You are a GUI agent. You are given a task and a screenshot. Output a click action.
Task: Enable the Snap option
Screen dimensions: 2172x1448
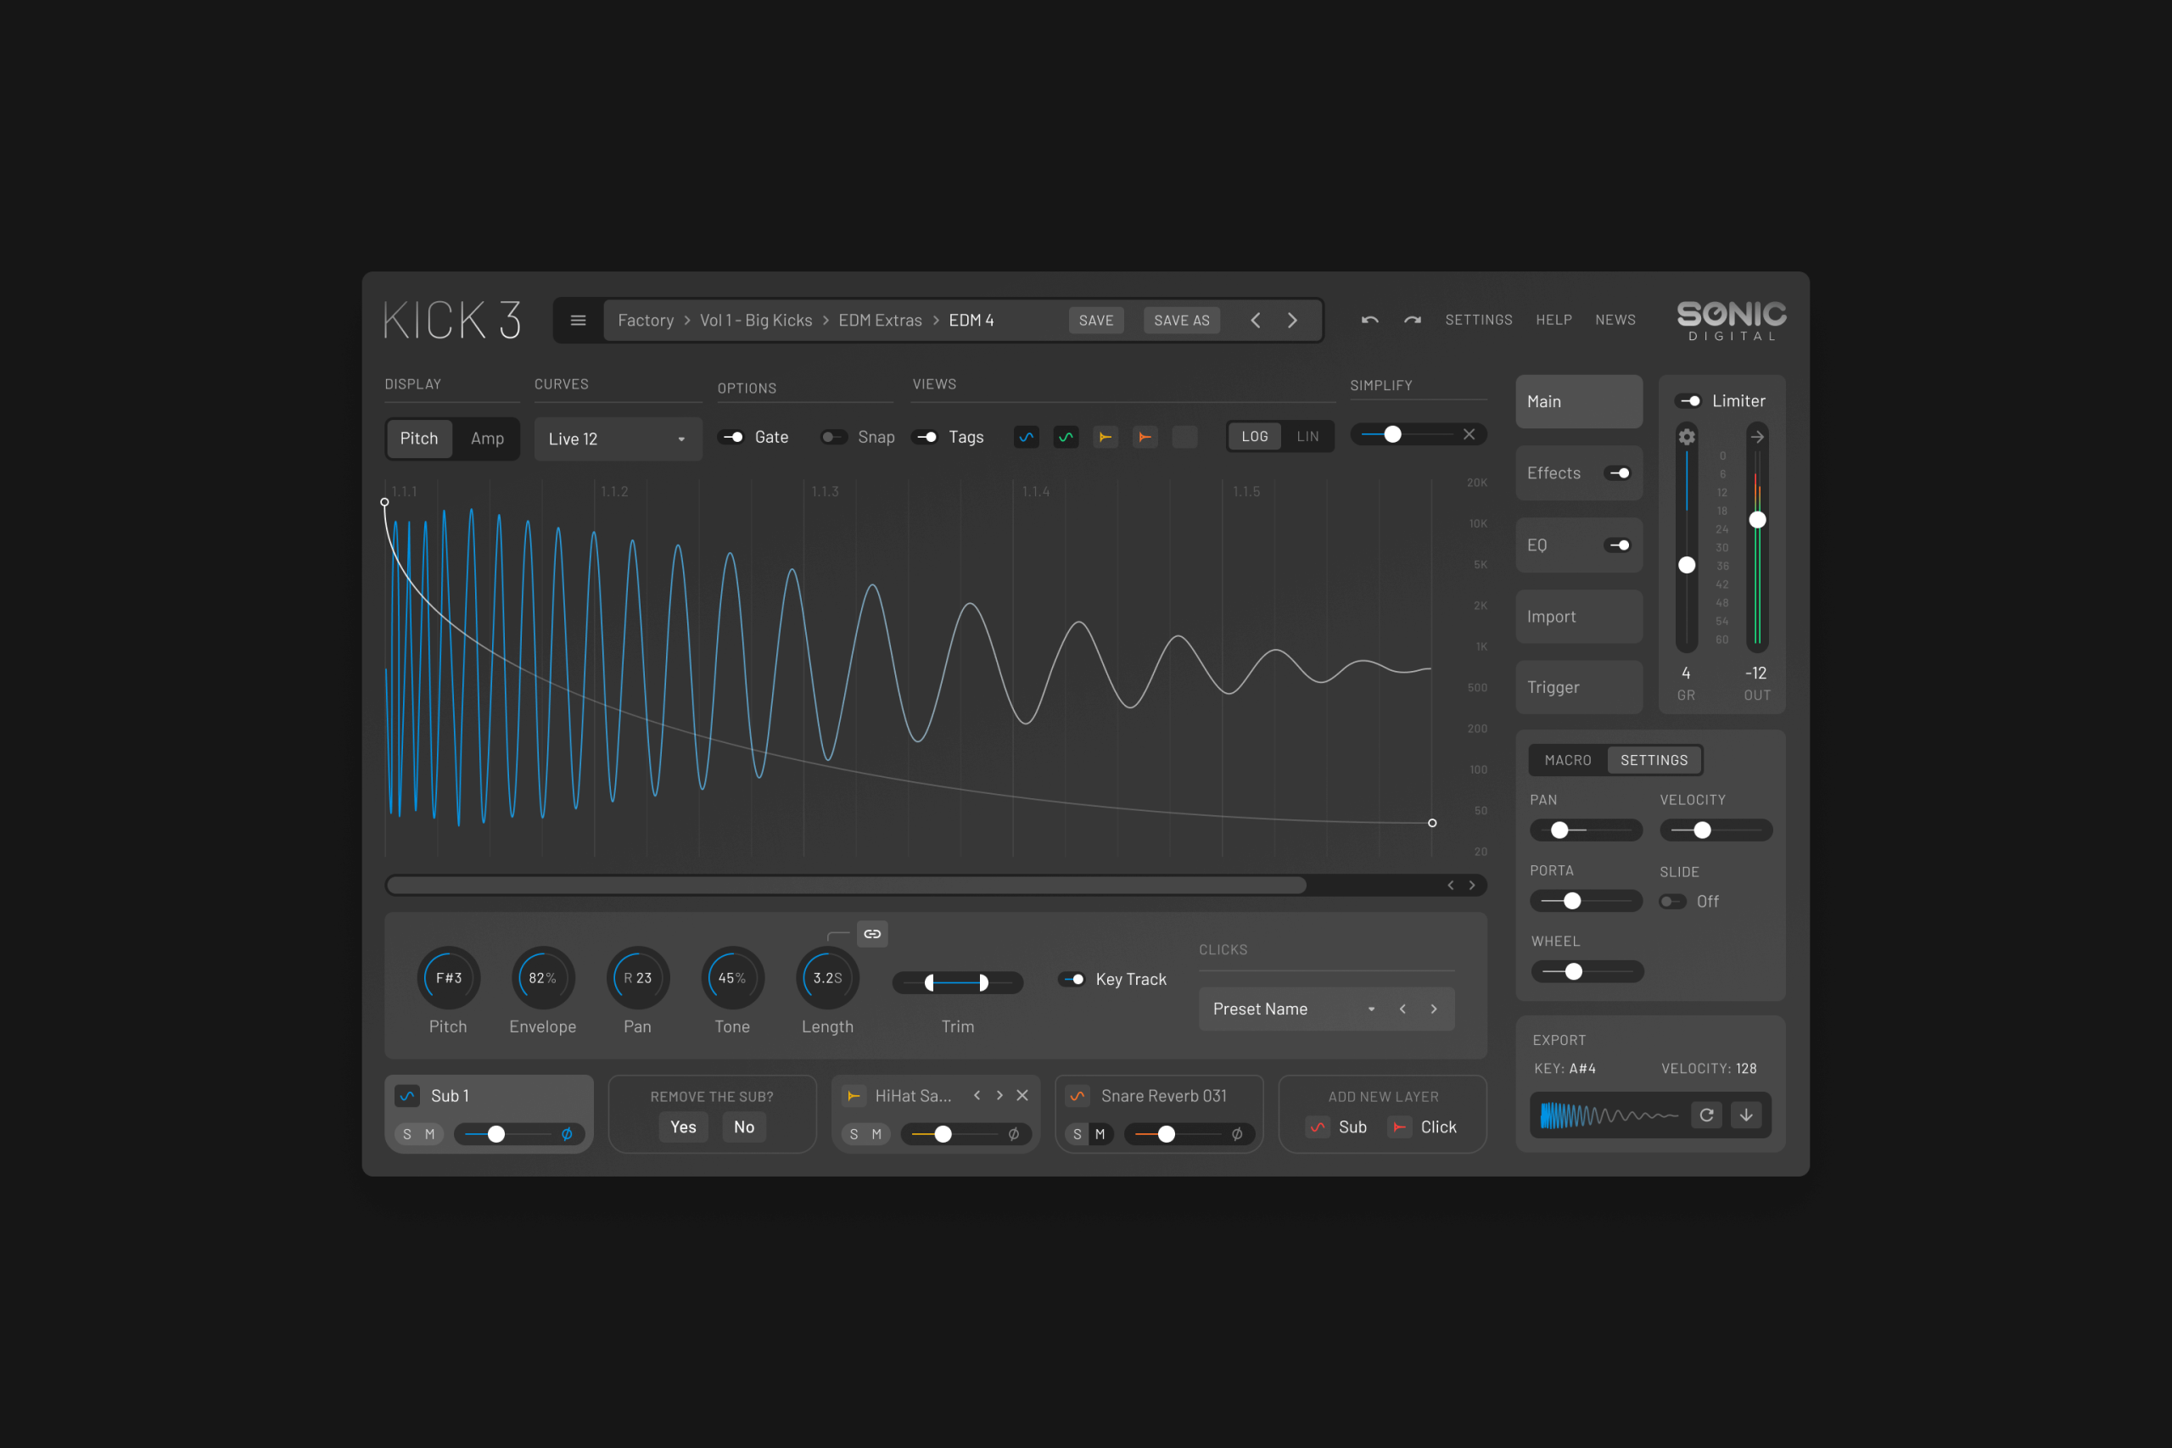[x=834, y=438]
